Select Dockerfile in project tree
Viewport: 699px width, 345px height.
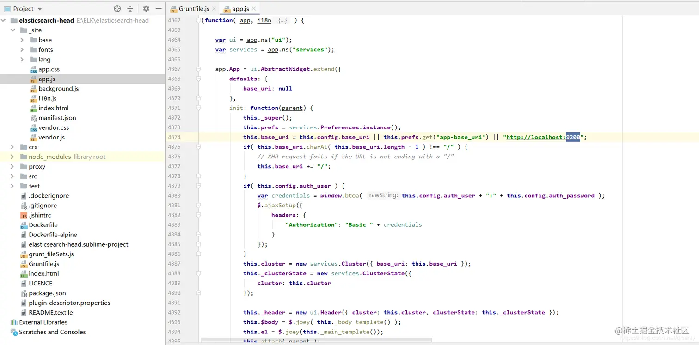pos(43,225)
